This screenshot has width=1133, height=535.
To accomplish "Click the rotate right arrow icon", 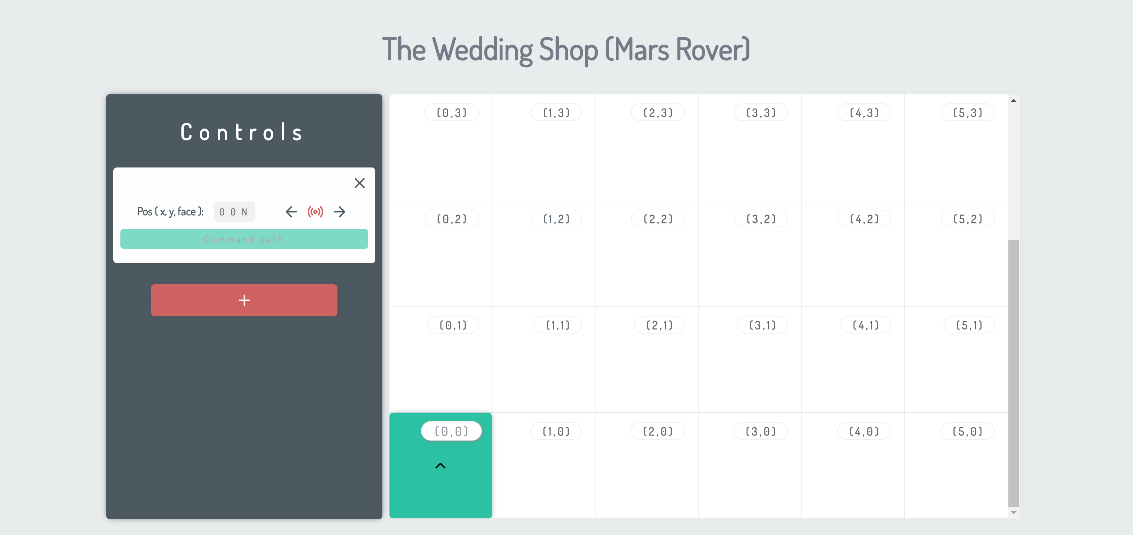I will (339, 212).
